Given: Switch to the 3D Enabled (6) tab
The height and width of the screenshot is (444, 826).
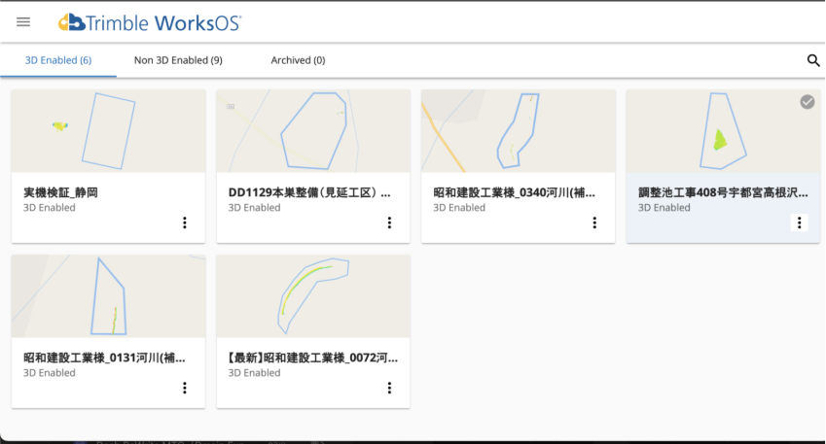Looking at the screenshot, I should click(x=58, y=60).
